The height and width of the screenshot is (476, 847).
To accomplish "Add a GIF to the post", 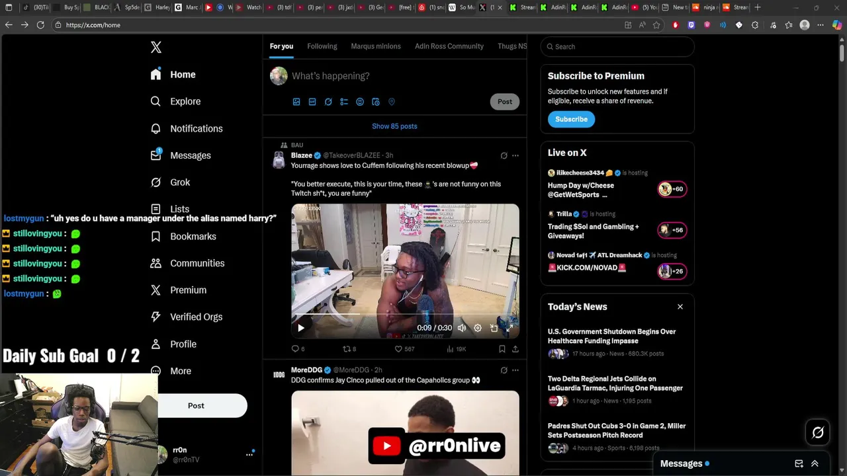I will [x=312, y=102].
